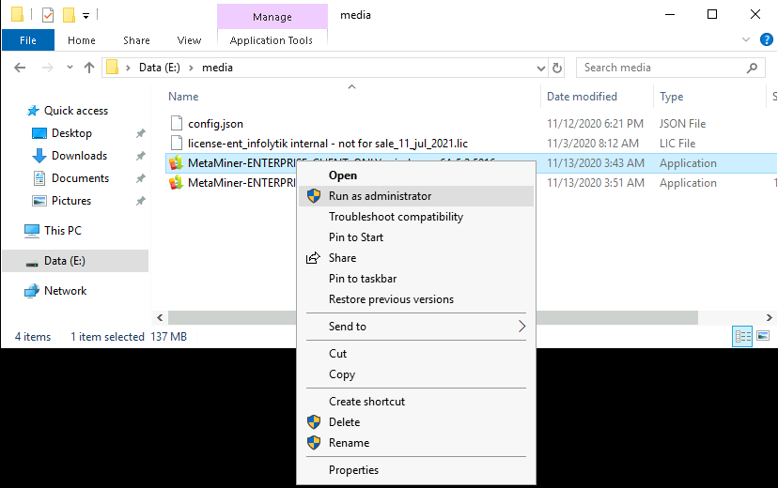Open Desktop in the navigation pane
The width and height of the screenshot is (778, 488).
coord(71,133)
